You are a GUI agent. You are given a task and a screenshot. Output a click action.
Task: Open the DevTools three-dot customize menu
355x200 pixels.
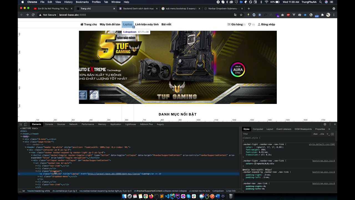tap(329, 124)
